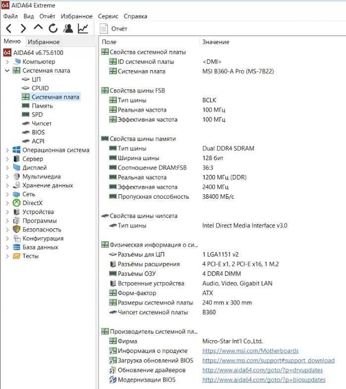Select the MSI B360-A Pro (MS-7B22) value
The image size is (346, 389).
238,72
